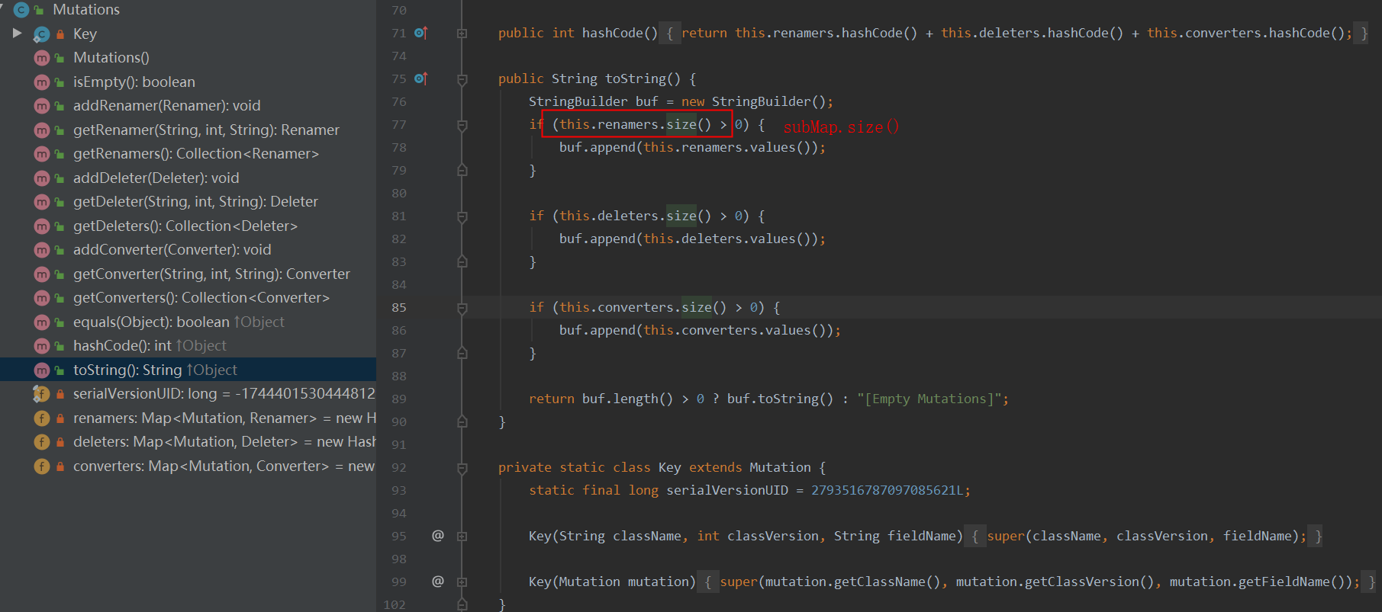Click the Mutations class icon

(21, 10)
